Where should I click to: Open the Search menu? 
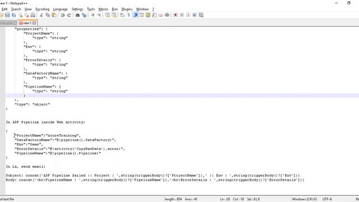coord(16,9)
